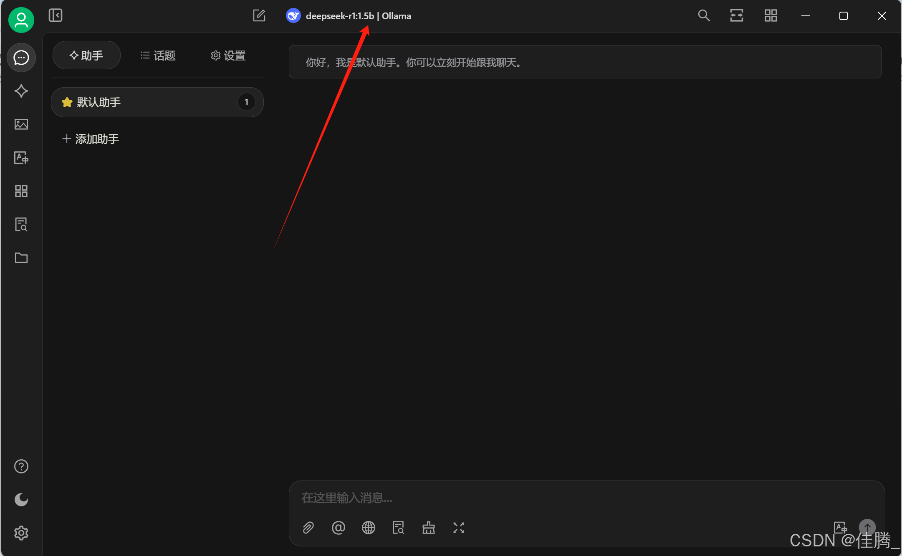This screenshot has height=556, width=902.
Task: Open the Agents star icon in sidebar
Action: point(21,91)
